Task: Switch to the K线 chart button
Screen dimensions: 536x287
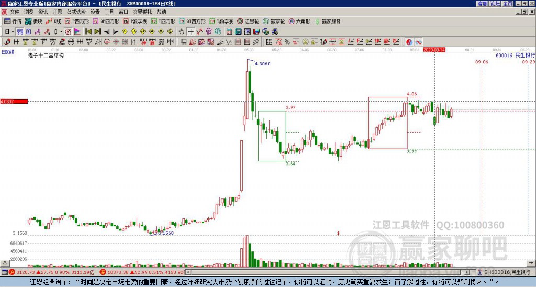Action: pos(53,21)
